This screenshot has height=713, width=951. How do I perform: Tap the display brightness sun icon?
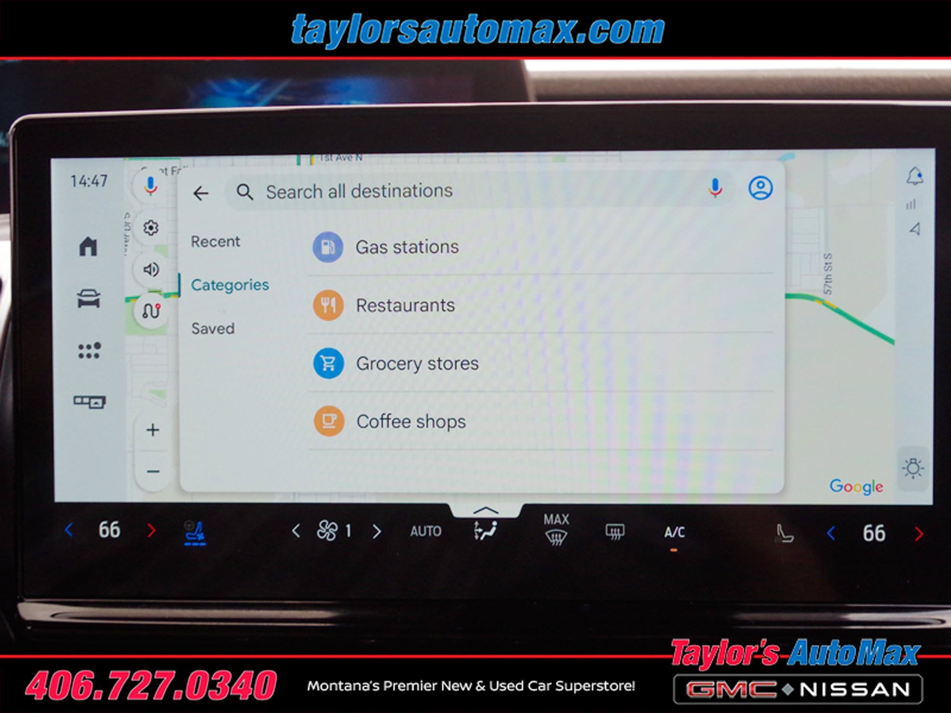913,468
